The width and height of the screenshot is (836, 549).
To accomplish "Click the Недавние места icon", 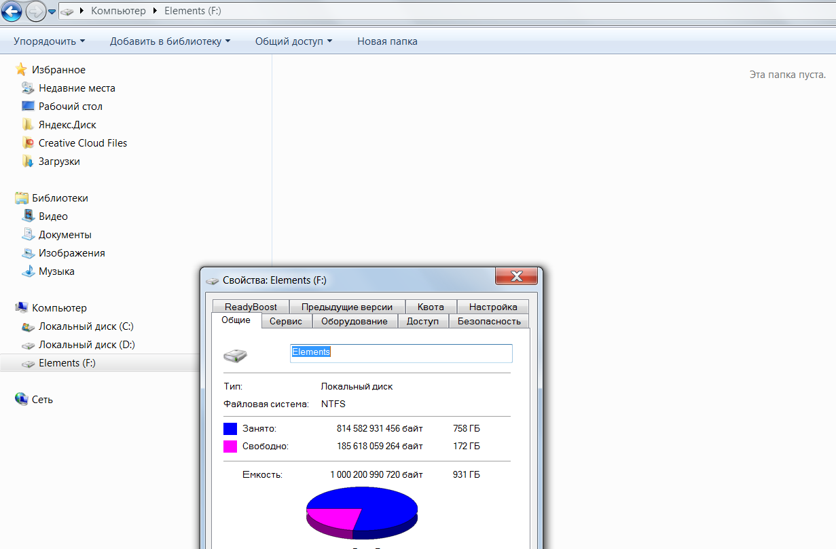I will click(x=28, y=88).
